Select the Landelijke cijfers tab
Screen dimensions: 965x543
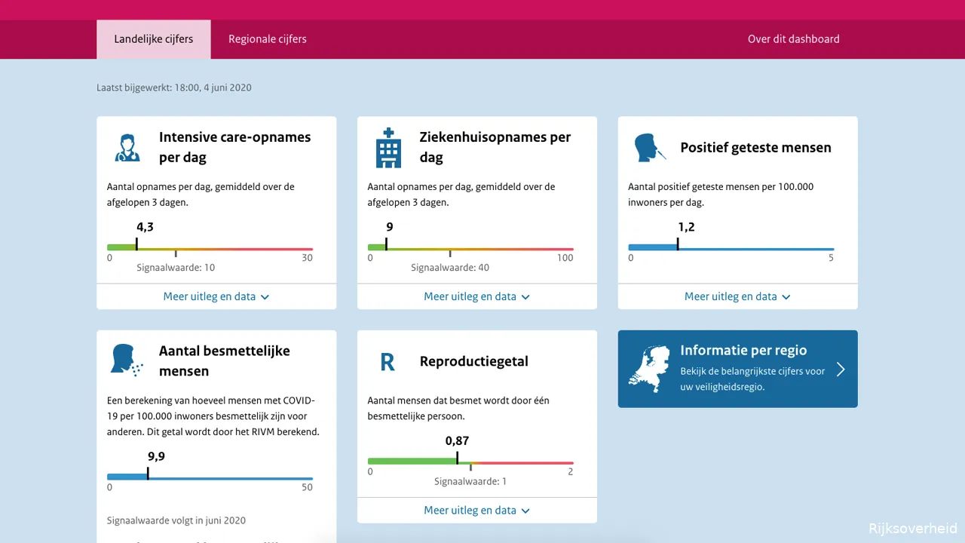(x=153, y=38)
